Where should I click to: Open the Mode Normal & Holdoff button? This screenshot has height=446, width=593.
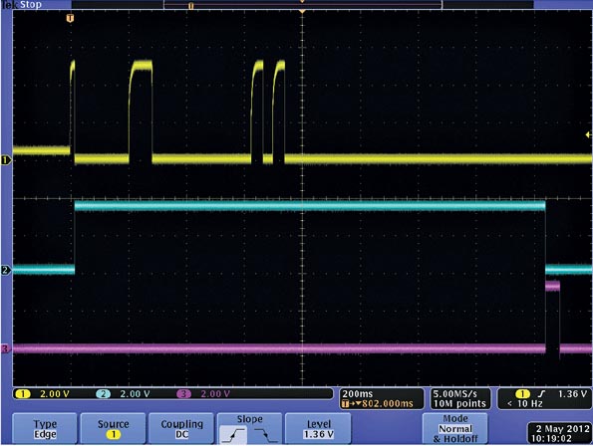click(x=454, y=429)
